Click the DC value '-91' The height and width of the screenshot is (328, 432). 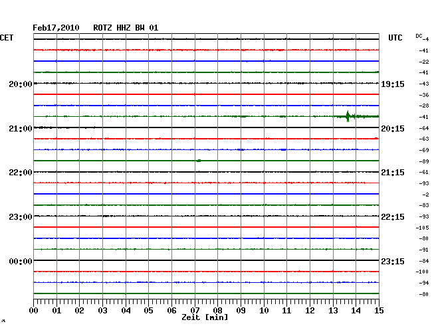click(424, 250)
